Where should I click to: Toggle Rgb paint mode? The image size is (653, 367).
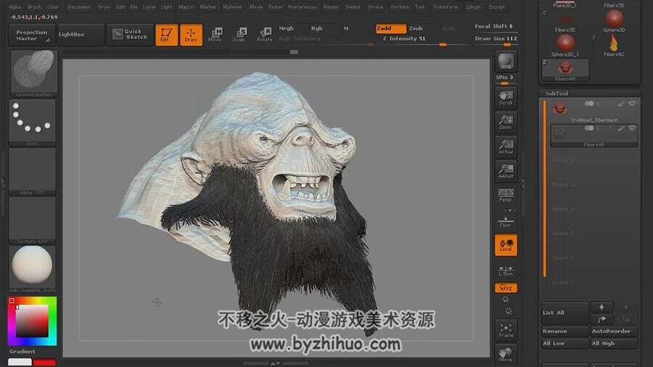point(316,28)
